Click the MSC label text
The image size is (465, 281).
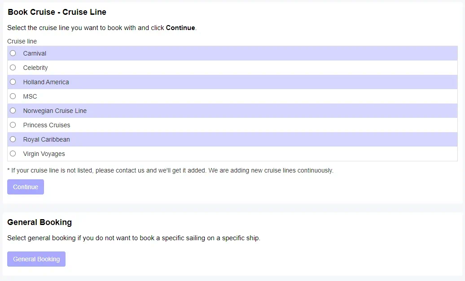pos(30,96)
